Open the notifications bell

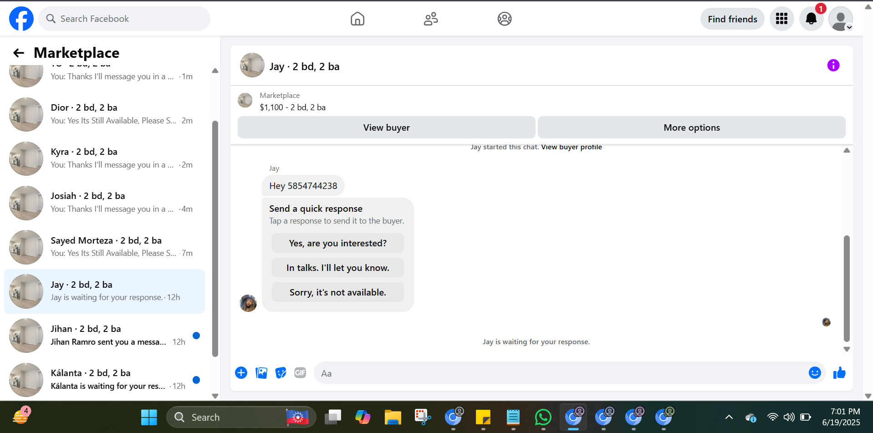pos(812,19)
